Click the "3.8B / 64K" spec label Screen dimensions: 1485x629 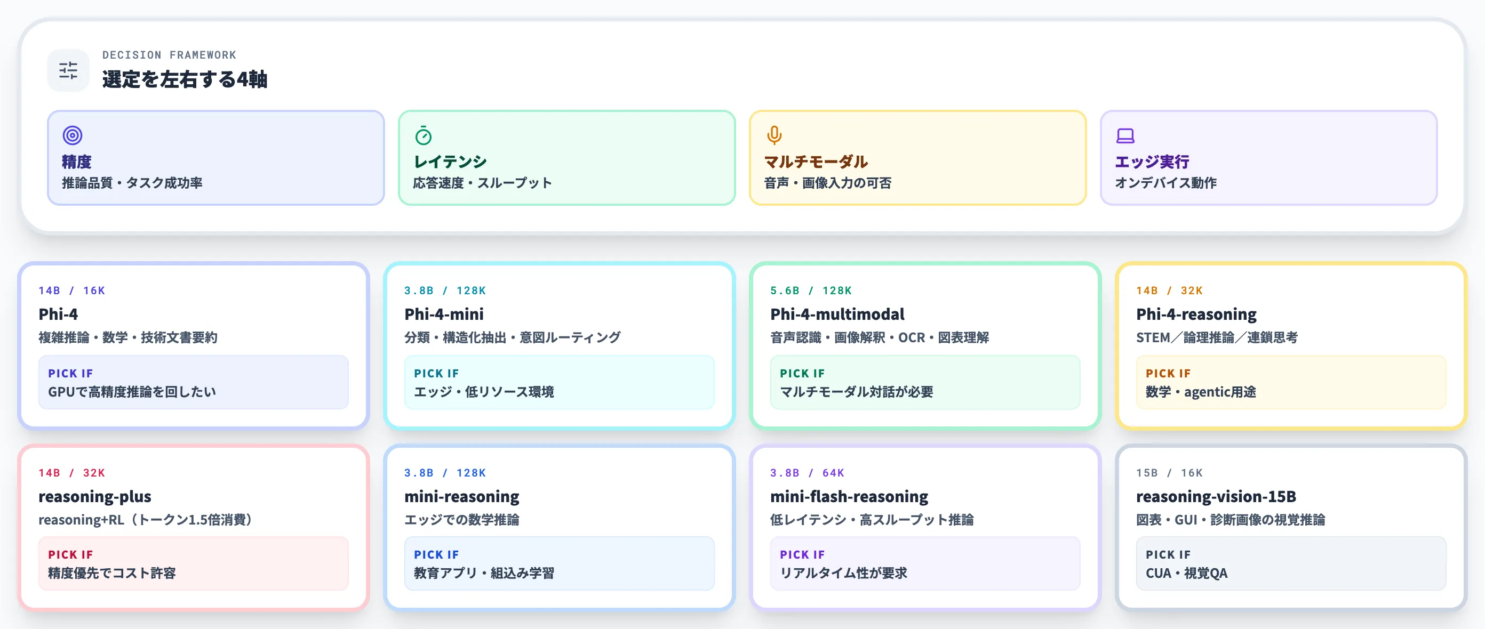(x=807, y=472)
